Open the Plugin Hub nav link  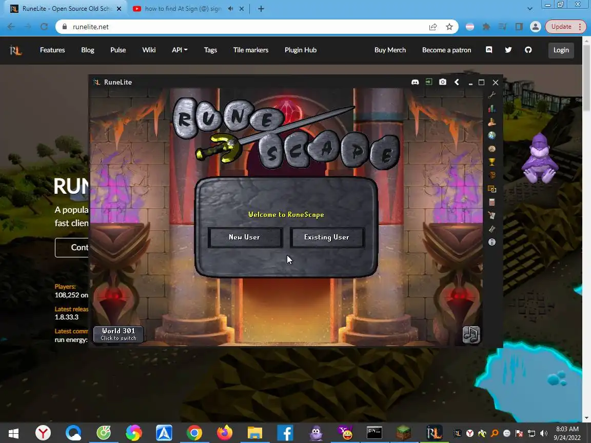pyautogui.click(x=301, y=50)
